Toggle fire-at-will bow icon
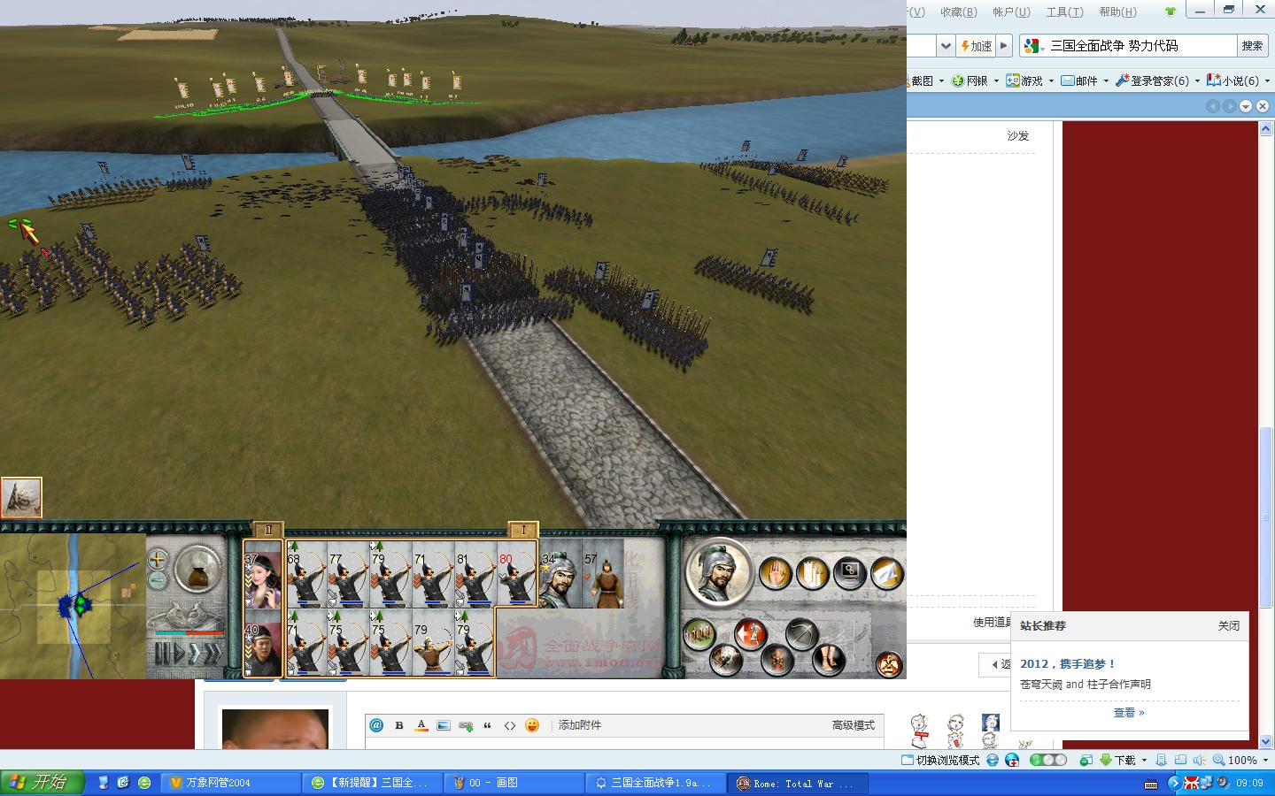The width and height of the screenshot is (1275, 796). point(802,632)
